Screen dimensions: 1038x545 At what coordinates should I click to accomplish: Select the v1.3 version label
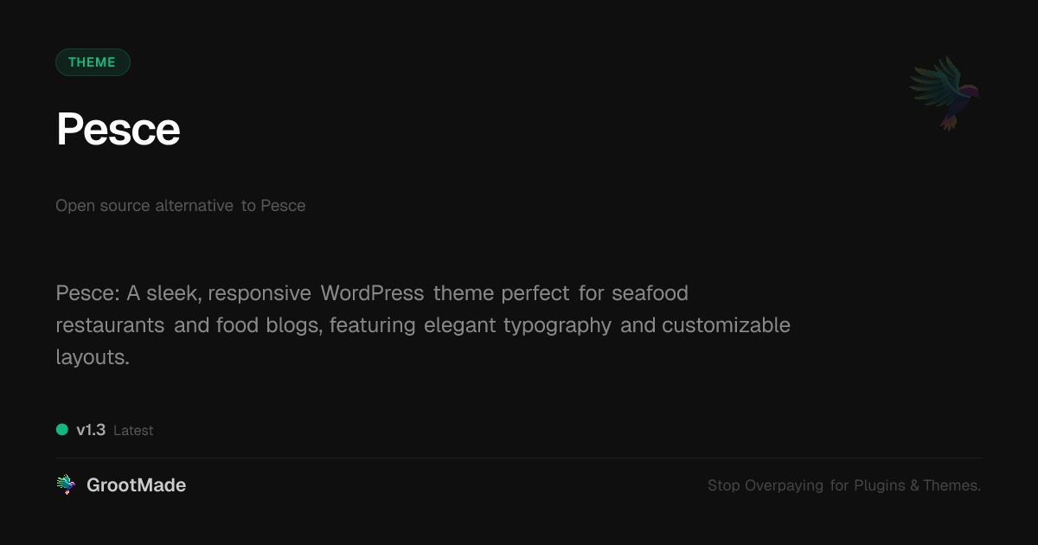click(91, 429)
